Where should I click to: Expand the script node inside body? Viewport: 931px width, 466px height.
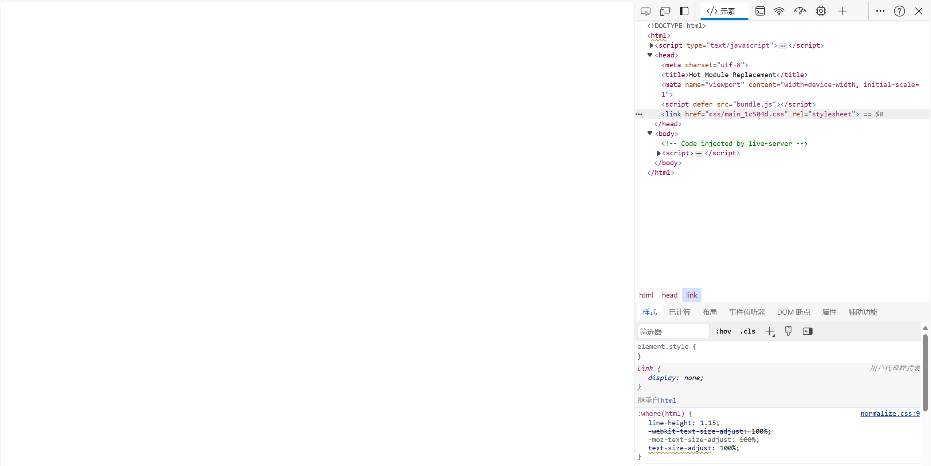click(658, 153)
